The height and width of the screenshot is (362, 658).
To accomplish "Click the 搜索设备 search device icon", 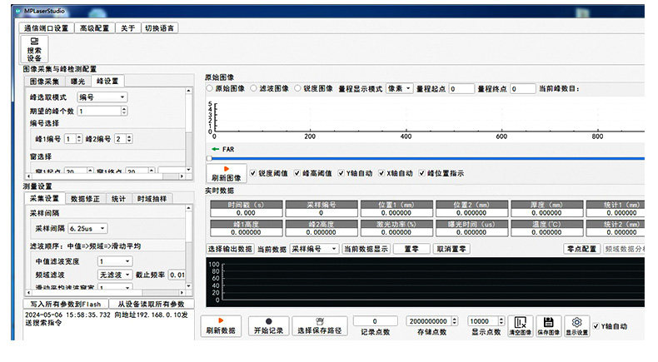I will pyautogui.click(x=34, y=48).
